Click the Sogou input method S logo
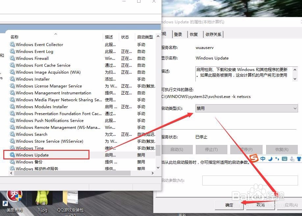This screenshot has height=216, width=302. coord(254,158)
